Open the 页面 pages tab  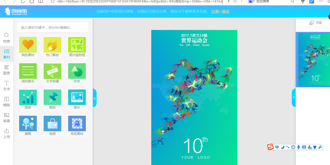click(x=315, y=23)
